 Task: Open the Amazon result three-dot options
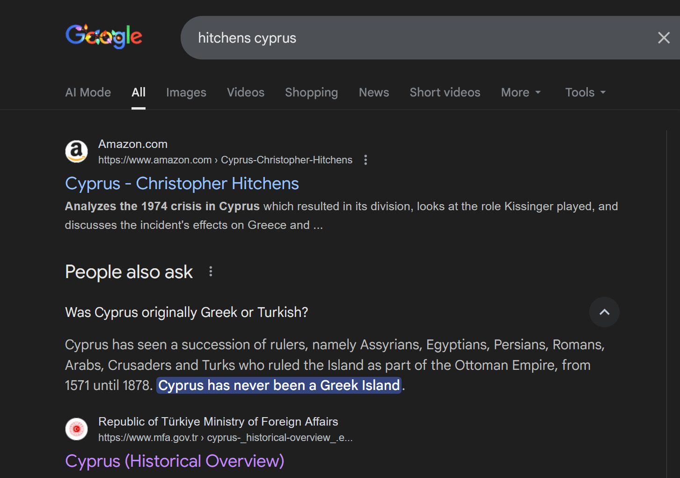tap(366, 160)
